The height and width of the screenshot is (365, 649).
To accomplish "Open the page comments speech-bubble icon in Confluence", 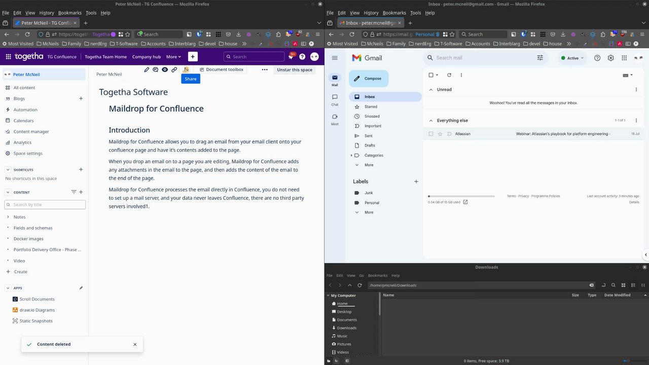I will (156, 69).
